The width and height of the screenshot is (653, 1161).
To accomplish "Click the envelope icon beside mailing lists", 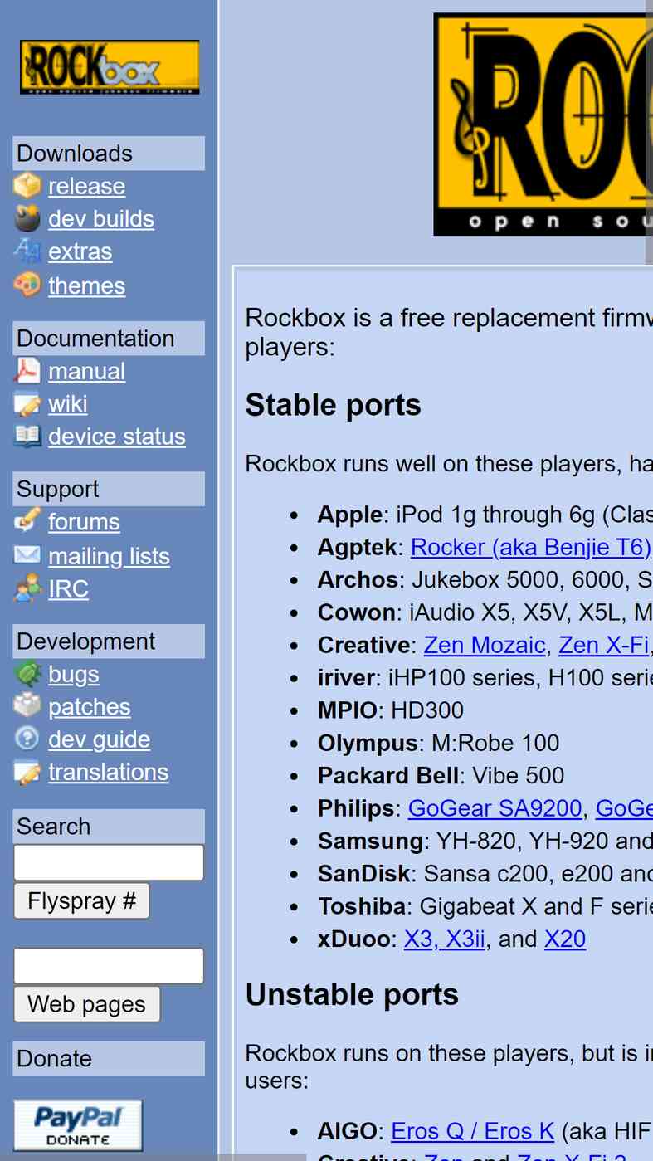I will [x=27, y=555].
